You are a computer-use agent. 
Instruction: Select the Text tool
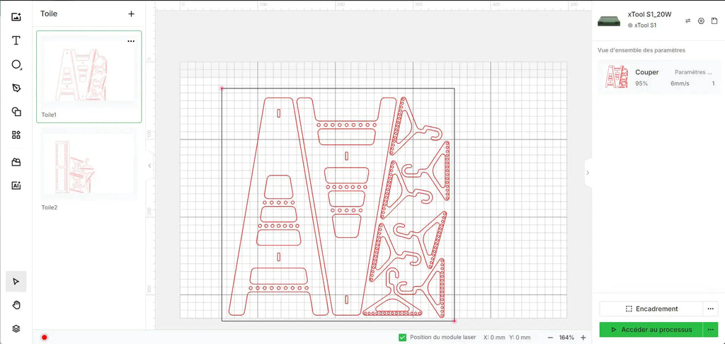[16, 40]
